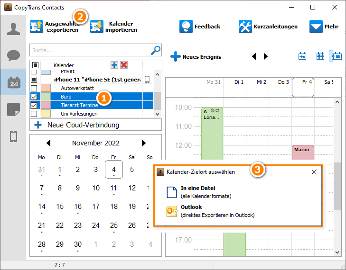Click the export selected calendars icon

(x=37, y=27)
